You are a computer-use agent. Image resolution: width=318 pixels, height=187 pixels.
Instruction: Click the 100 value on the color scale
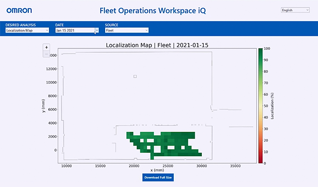tap(267, 48)
